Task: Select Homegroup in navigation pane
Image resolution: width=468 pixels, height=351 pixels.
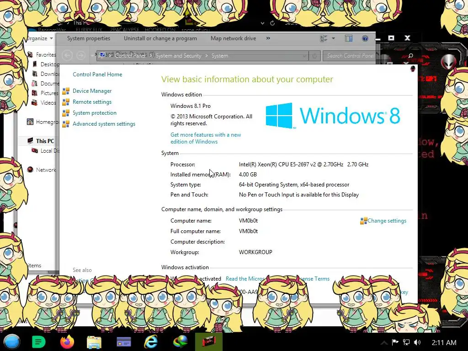Action: [43, 122]
